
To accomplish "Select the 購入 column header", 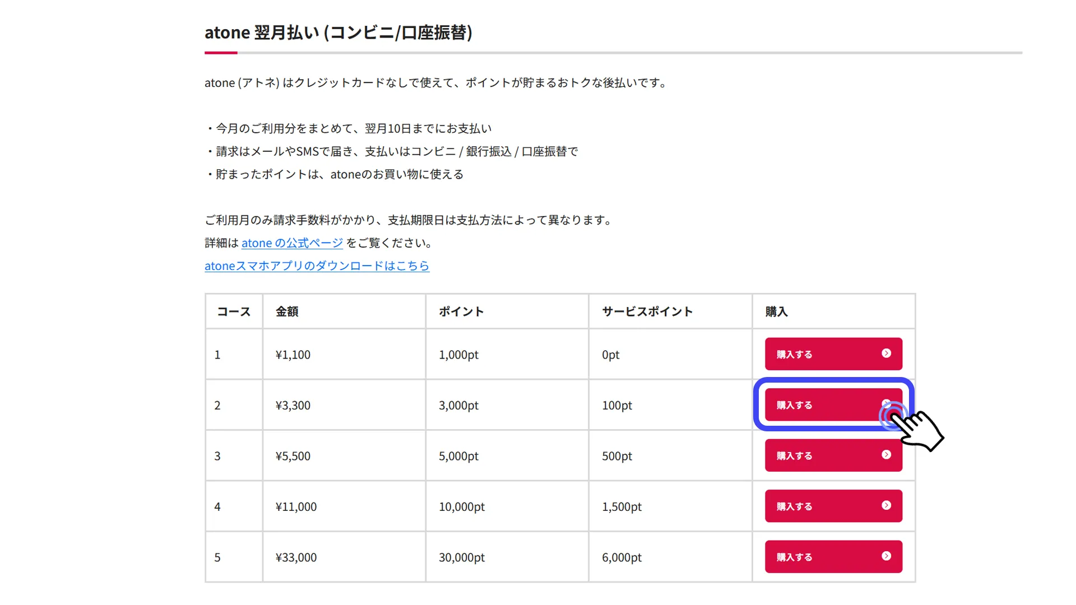I will point(777,312).
